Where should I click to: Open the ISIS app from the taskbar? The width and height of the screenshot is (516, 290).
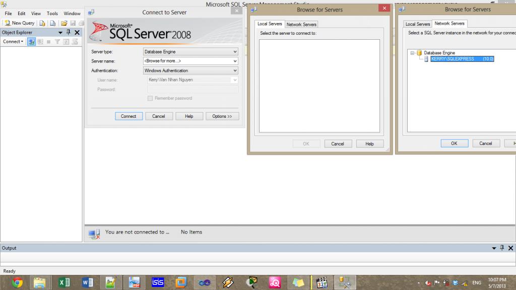click(158, 282)
